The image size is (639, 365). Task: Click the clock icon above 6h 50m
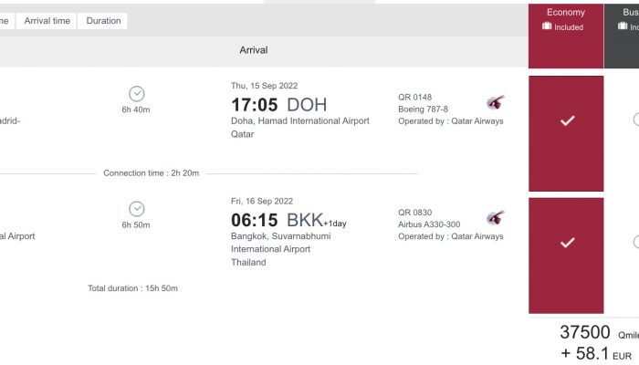click(137, 209)
